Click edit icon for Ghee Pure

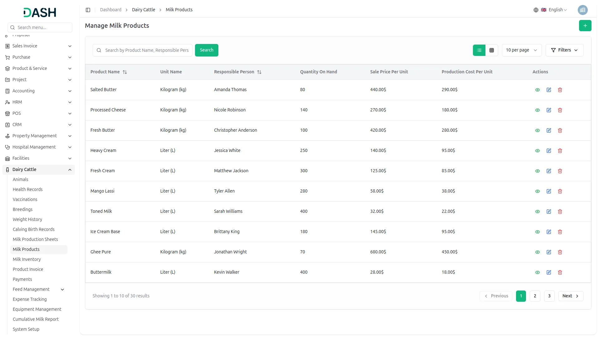[x=549, y=252]
